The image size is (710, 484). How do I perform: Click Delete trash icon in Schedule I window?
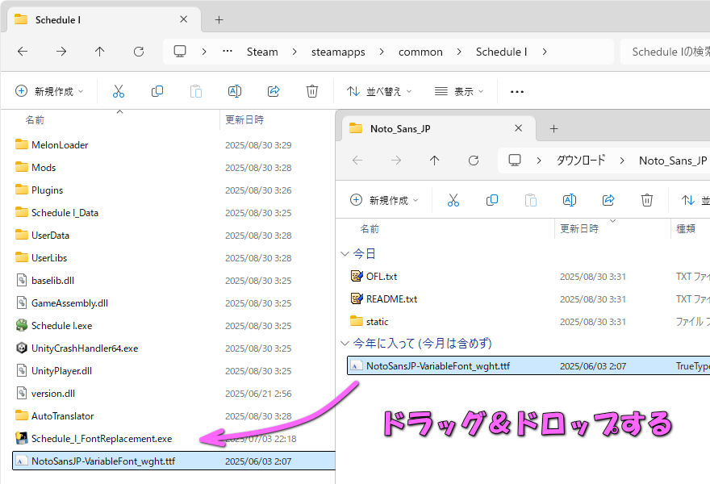tap(312, 91)
